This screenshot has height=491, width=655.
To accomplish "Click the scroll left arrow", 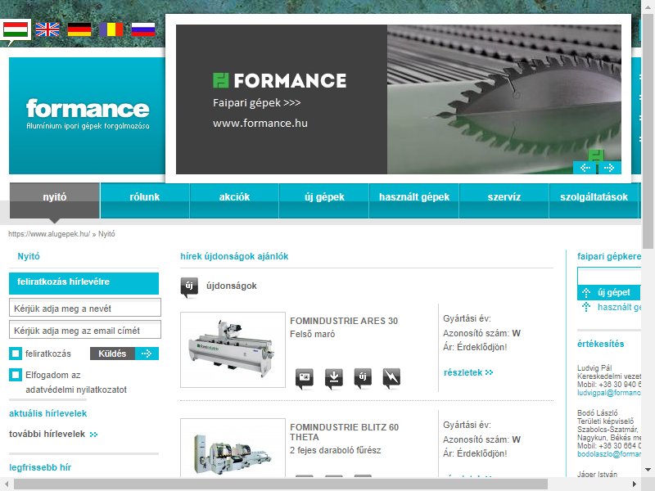I will (x=7, y=484).
